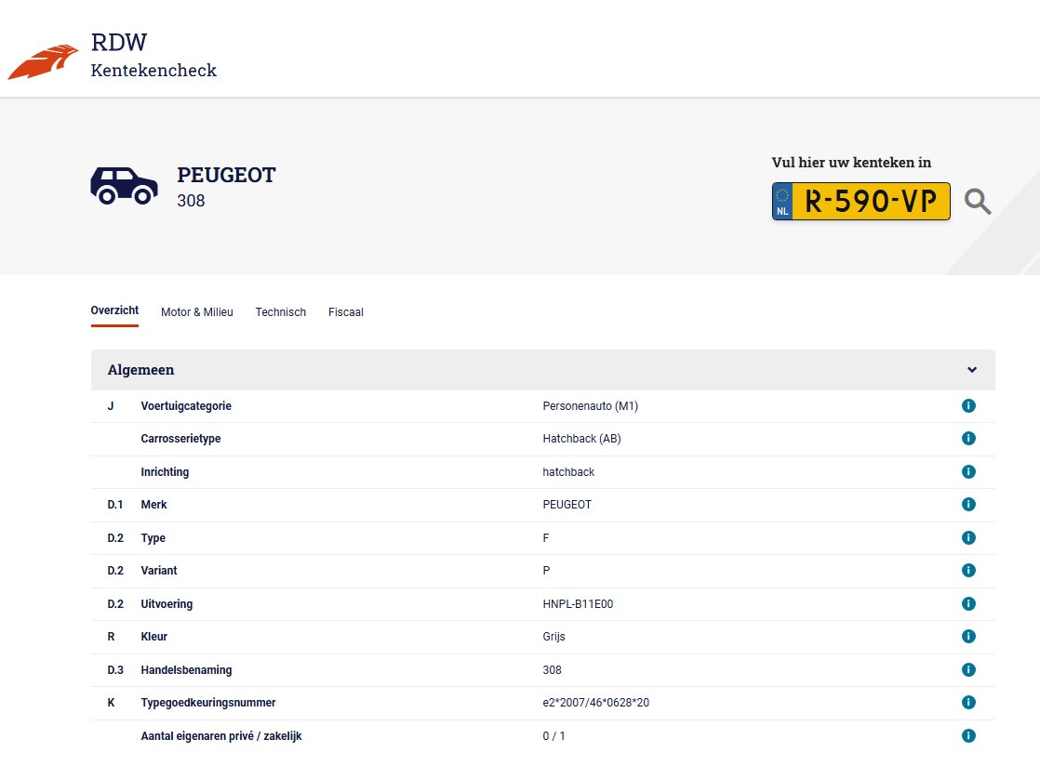The width and height of the screenshot is (1040, 779).
Task: View info for the Kleur row
Action: coord(968,637)
